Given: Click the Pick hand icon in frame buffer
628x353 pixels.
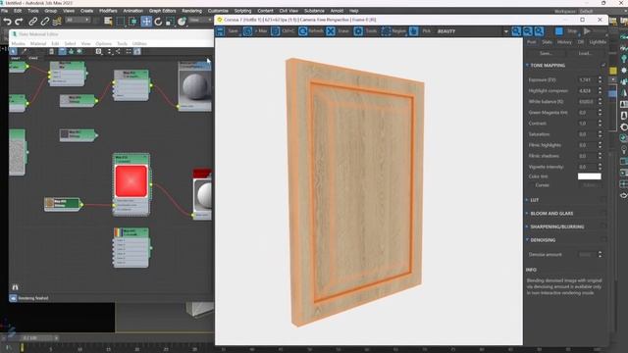Looking at the screenshot, I should [414, 31].
